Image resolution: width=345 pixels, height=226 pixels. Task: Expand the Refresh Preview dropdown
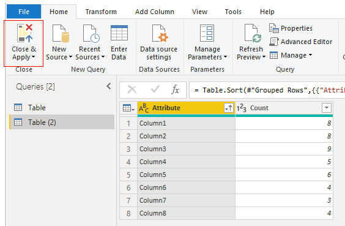[264, 57]
